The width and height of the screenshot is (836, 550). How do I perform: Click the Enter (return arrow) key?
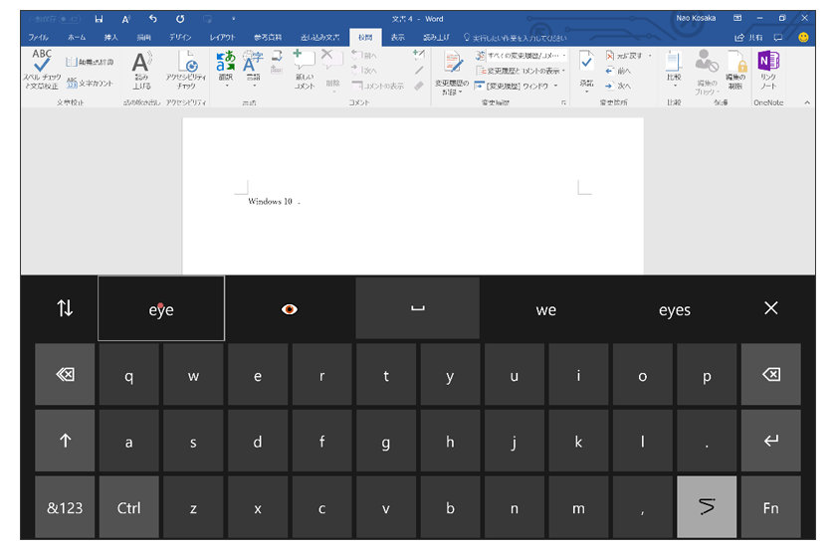tap(771, 441)
